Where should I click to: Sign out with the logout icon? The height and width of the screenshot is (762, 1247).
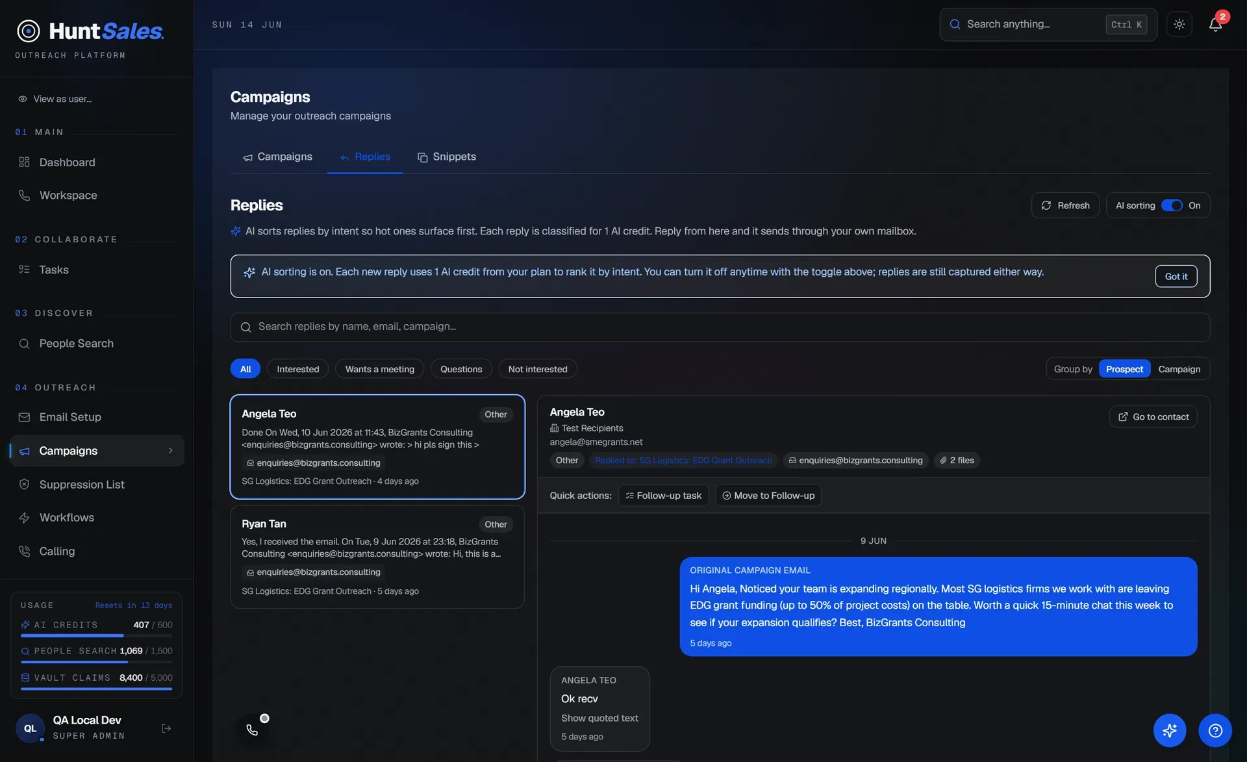[166, 728]
